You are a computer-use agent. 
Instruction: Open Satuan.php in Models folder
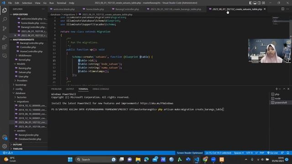(25, 72)
